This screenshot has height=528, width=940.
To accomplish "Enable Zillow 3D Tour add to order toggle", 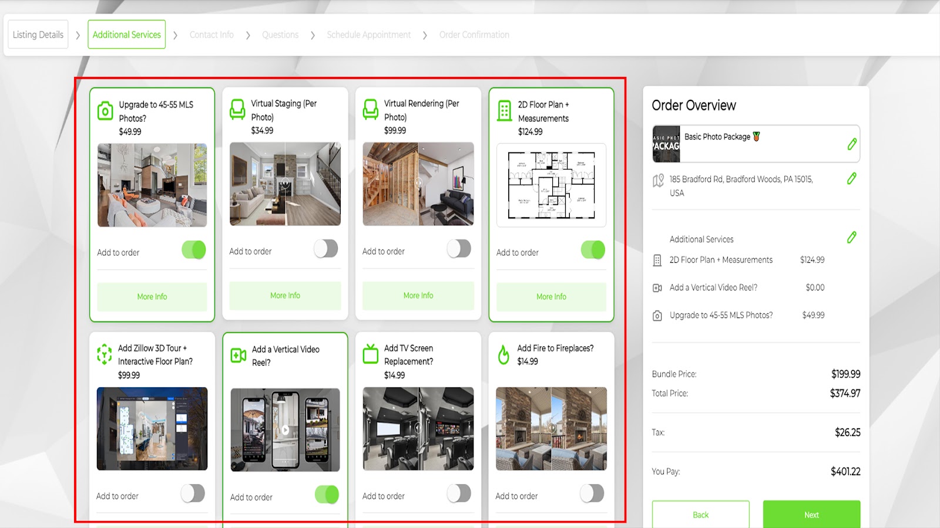I will [x=193, y=493].
